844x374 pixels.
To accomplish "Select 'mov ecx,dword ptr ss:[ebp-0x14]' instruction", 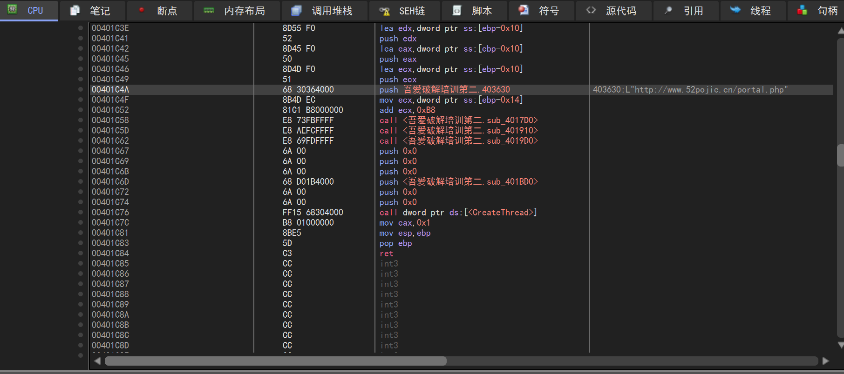I will coord(451,100).
